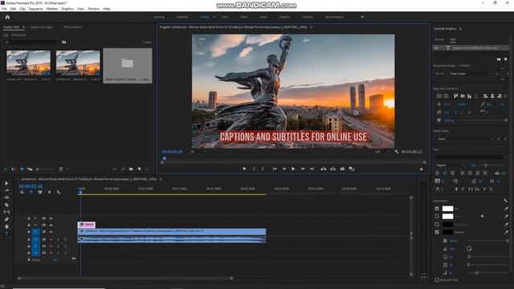Image resolution: width=514 pixels, height=289 pixels.
Task: Click the Program monitor settings wrench icon
Action: pos(397,152)
